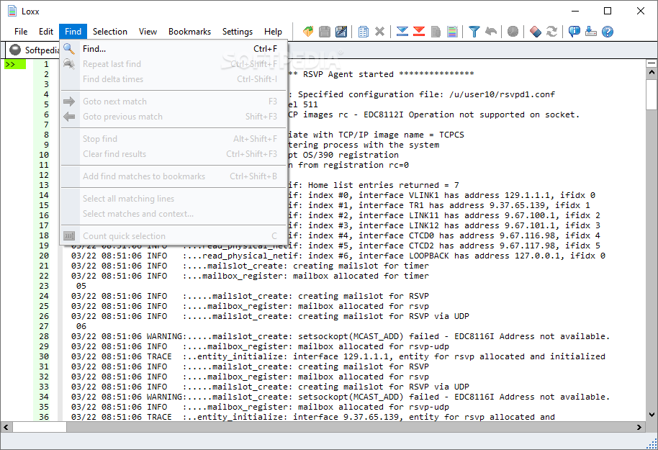Image resolution: width=658 pixels, height=450 pixels.
Task: Click the green >> marker at line 1
Action: (x=14, y=64)
